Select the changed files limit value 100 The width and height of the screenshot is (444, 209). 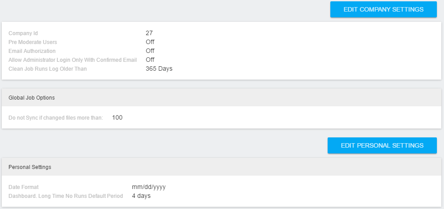click(117, 117)
